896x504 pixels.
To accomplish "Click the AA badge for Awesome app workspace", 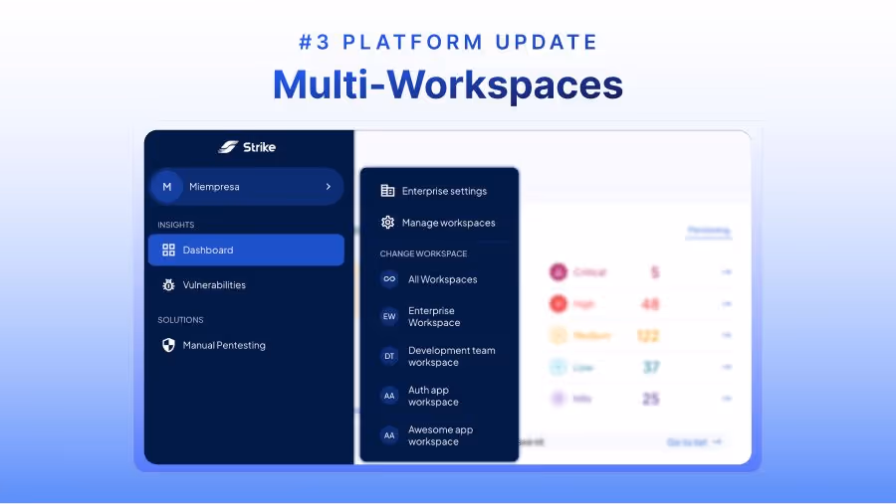I will (389, 435).
